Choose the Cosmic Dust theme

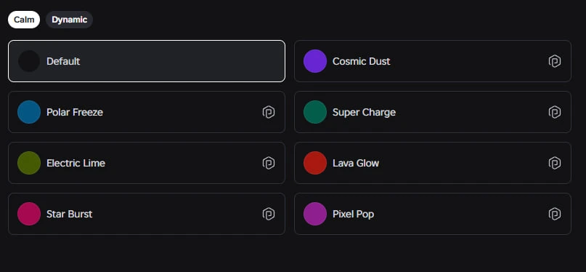tap(432, 61)
